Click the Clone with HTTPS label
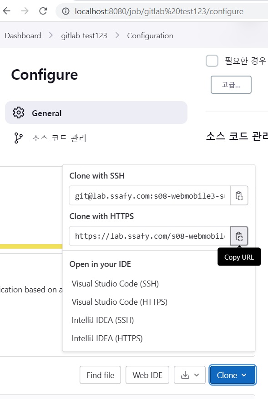This screenshot has height=399, width=268. [x=101, y=216]
